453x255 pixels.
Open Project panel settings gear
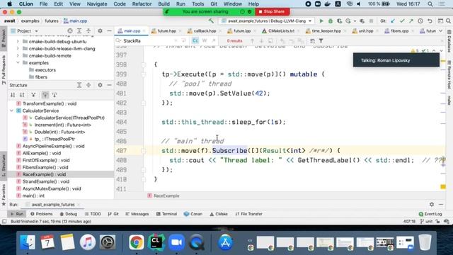click(100, 30)
